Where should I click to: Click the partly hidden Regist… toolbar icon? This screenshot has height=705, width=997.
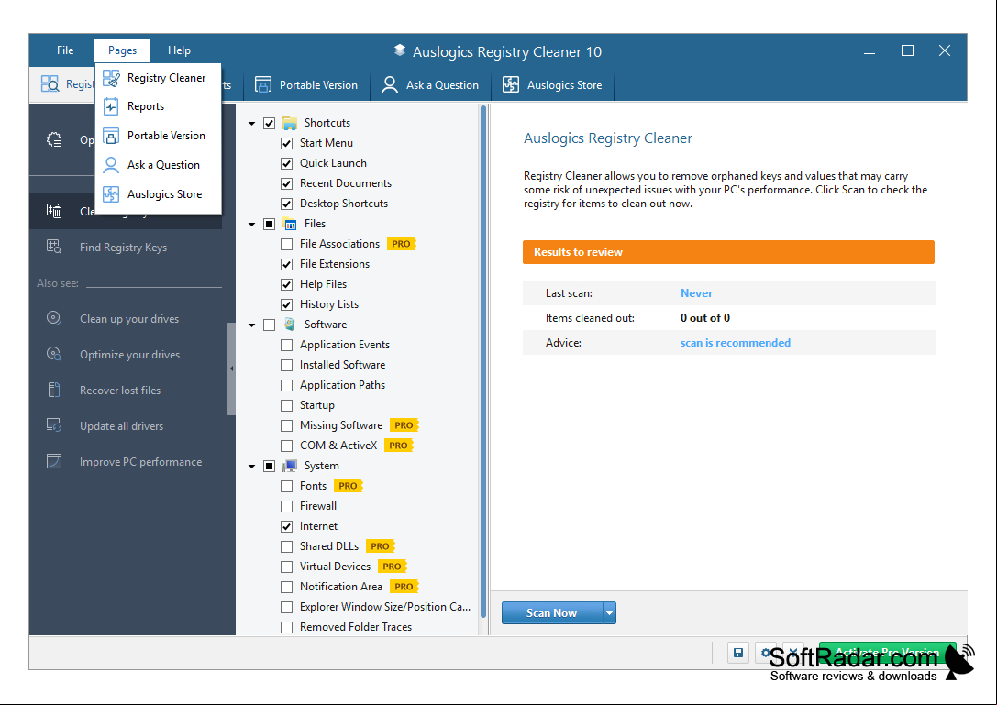coord(50,84)
